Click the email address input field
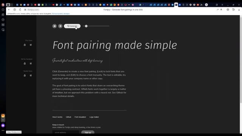Image resolution: width=242 pixels, height=136 pixels. (66, 132)
